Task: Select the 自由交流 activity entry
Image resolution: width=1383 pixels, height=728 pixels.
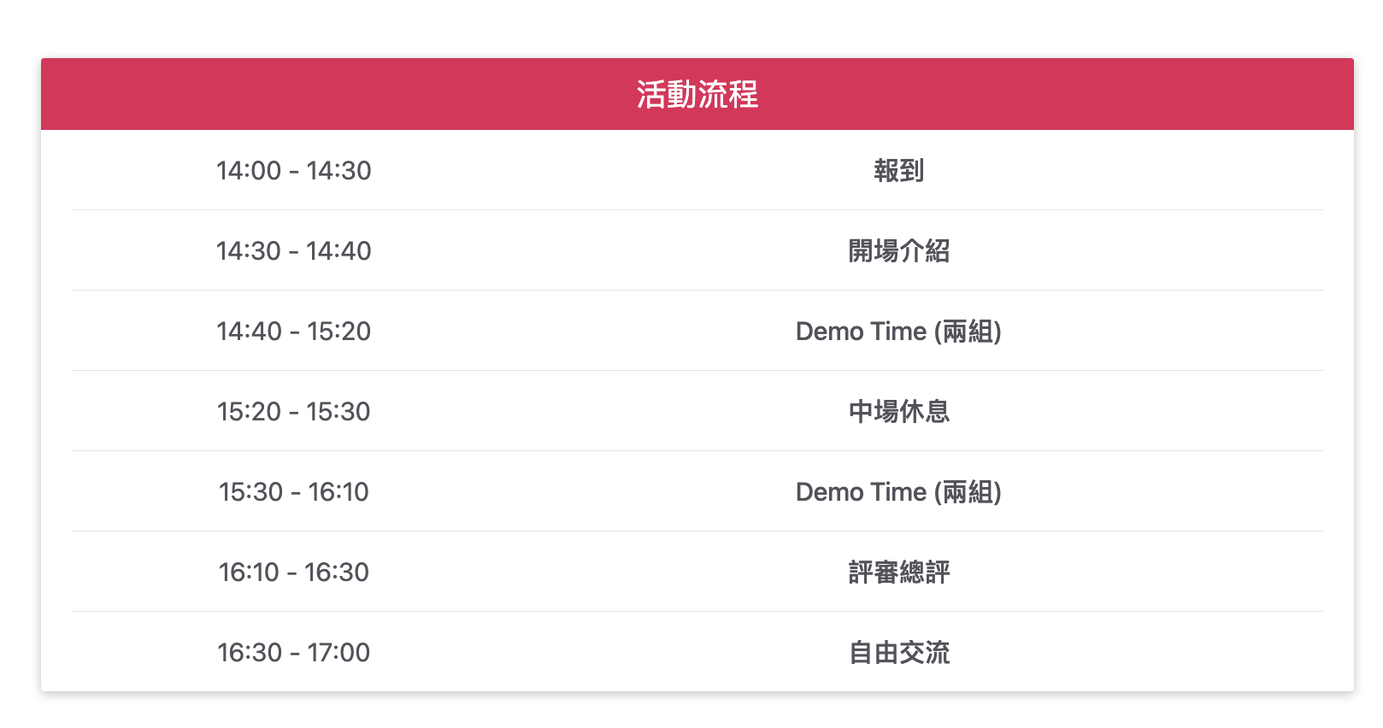Action: [x=898, y=653]
